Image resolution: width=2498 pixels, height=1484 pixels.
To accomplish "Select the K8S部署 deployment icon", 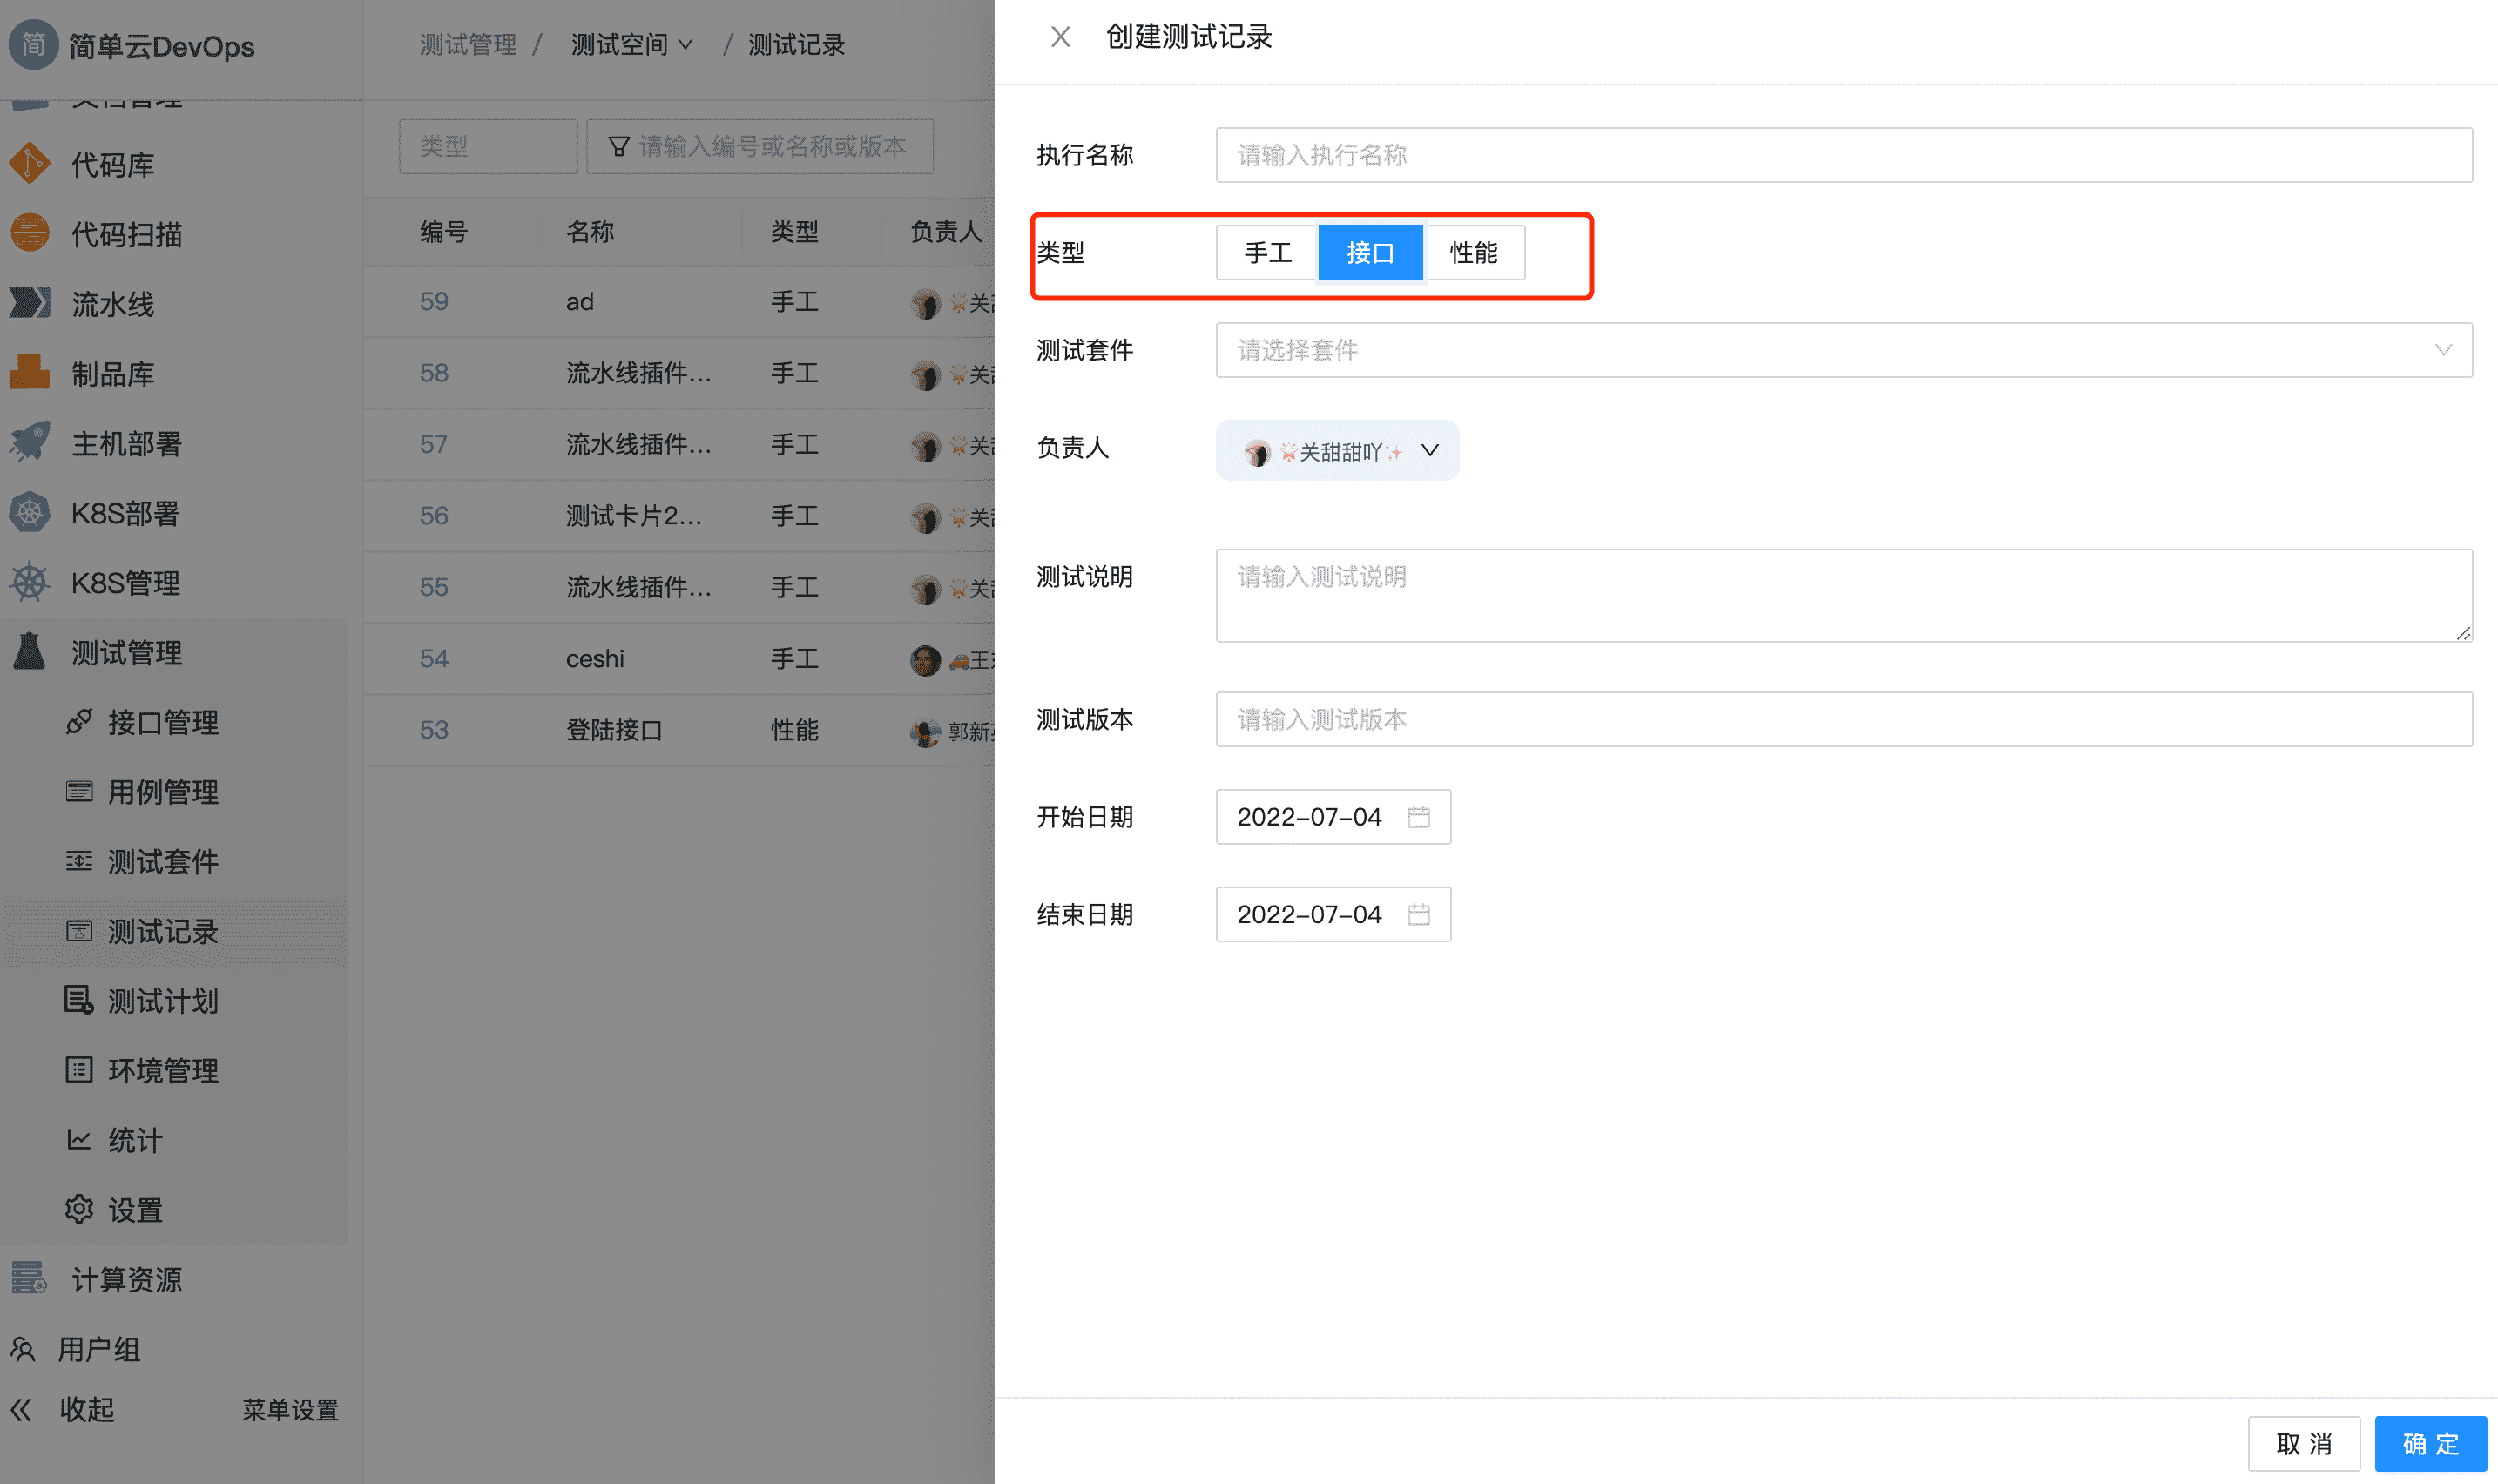I will coord(31,513).
